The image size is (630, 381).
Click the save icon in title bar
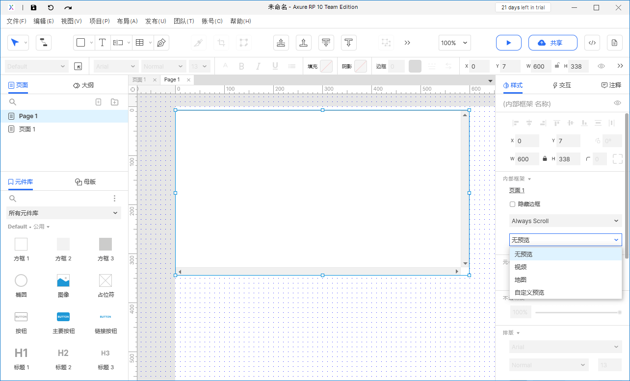click(33, 7)
